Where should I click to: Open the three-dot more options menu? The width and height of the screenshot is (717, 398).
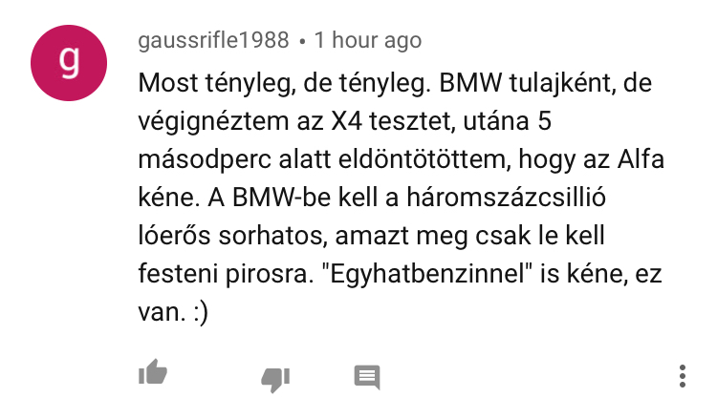pyautogui.click(x=683, y=376)
